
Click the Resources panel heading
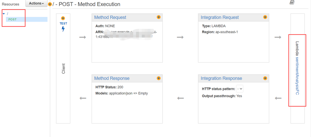(x=11, y=4)
